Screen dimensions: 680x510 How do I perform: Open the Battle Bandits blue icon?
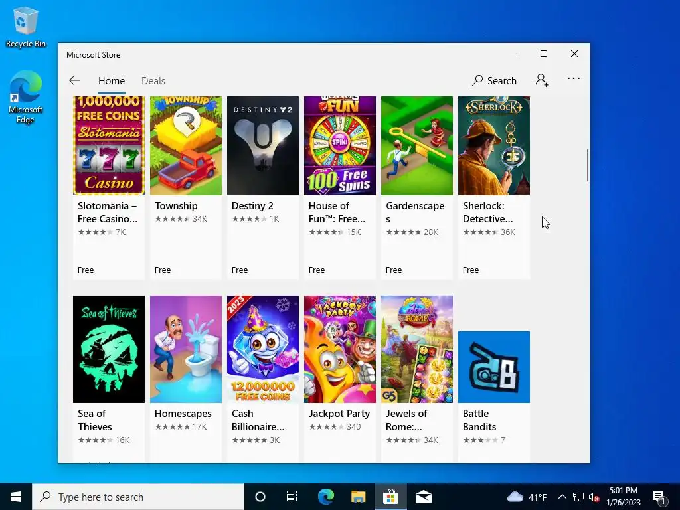[494, 367]
